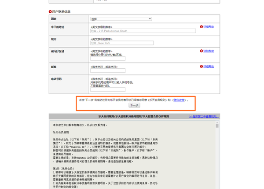Focus the 电话号码 phone number field

click(x=108, y=89)
